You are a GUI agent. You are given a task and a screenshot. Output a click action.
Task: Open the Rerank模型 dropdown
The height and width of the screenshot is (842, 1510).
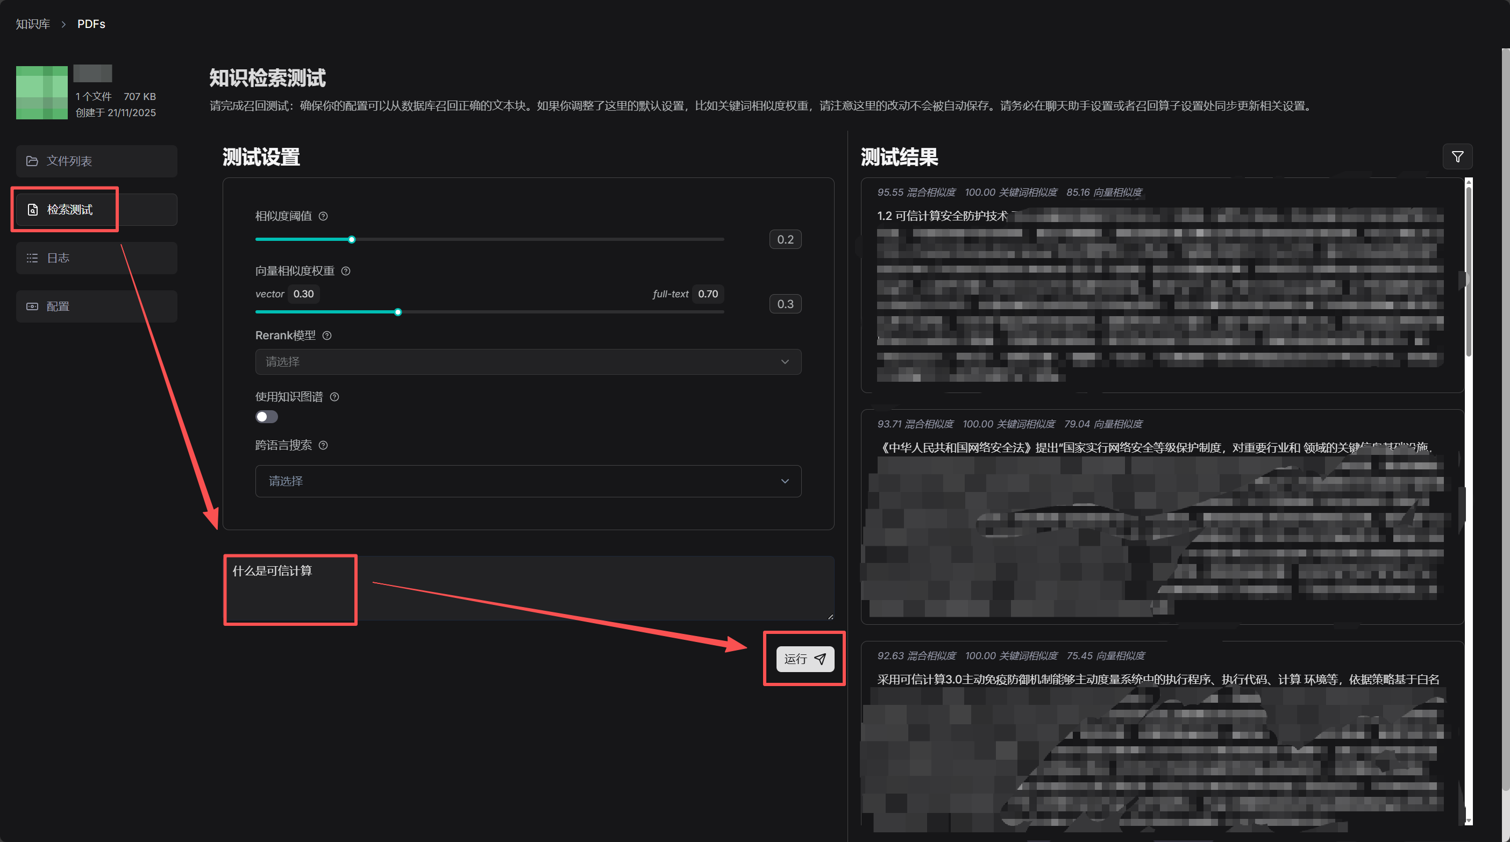(x=528, y=361)
